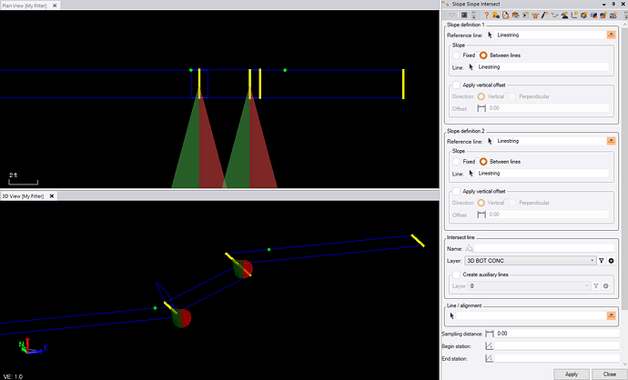Open panel position dropdown arrow in title bar
This screenshot has width=628, height=380.
tap(604, 4)
